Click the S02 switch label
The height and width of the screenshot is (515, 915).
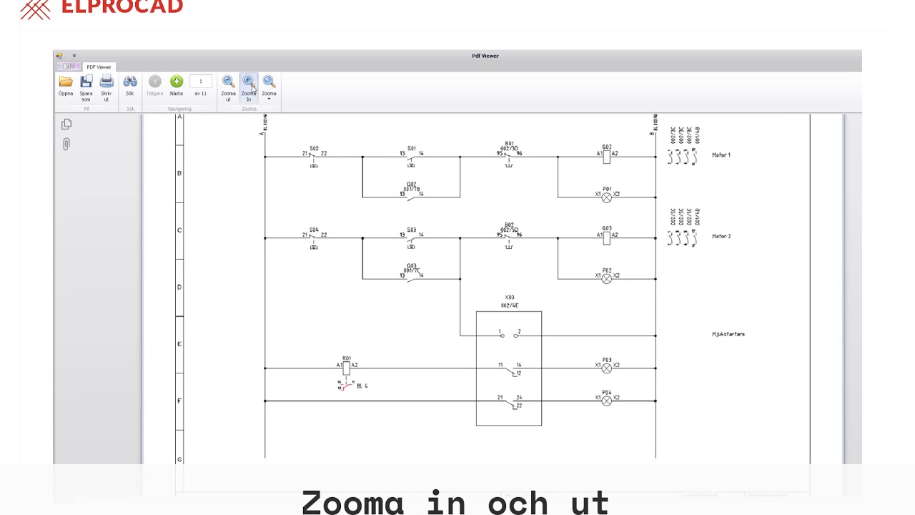[x=314, y=148]
